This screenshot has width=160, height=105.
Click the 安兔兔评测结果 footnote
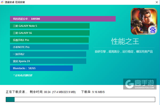click(23, 75)
